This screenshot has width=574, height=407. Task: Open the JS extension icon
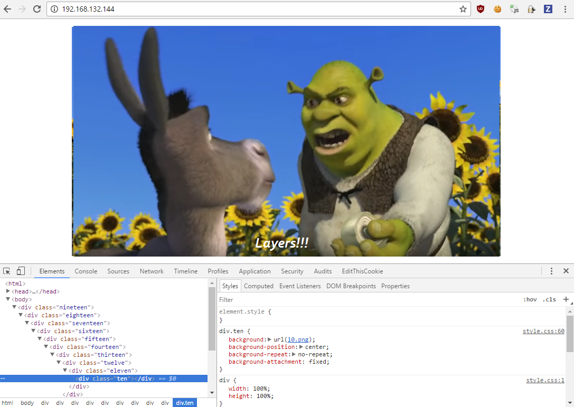pos(514,9)
